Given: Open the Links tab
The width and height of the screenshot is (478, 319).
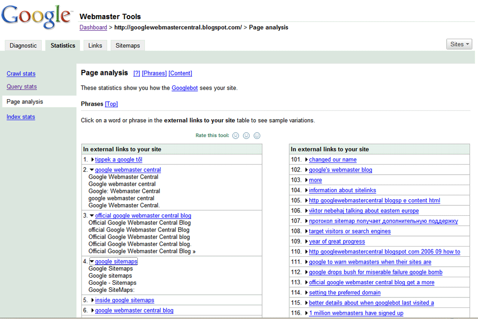Looking at the screenshot, I should click(95, 45).
